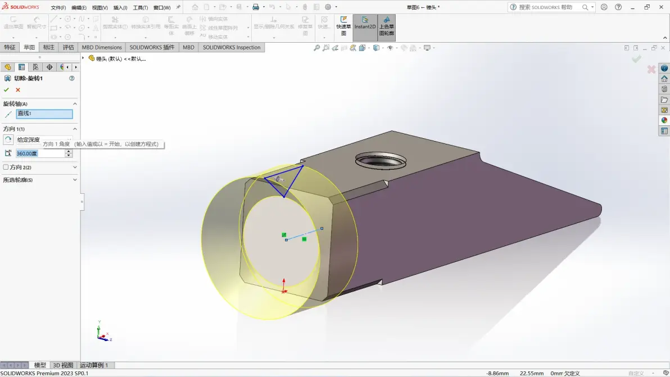Open the 窗口(W) menu

click(161, 8)
